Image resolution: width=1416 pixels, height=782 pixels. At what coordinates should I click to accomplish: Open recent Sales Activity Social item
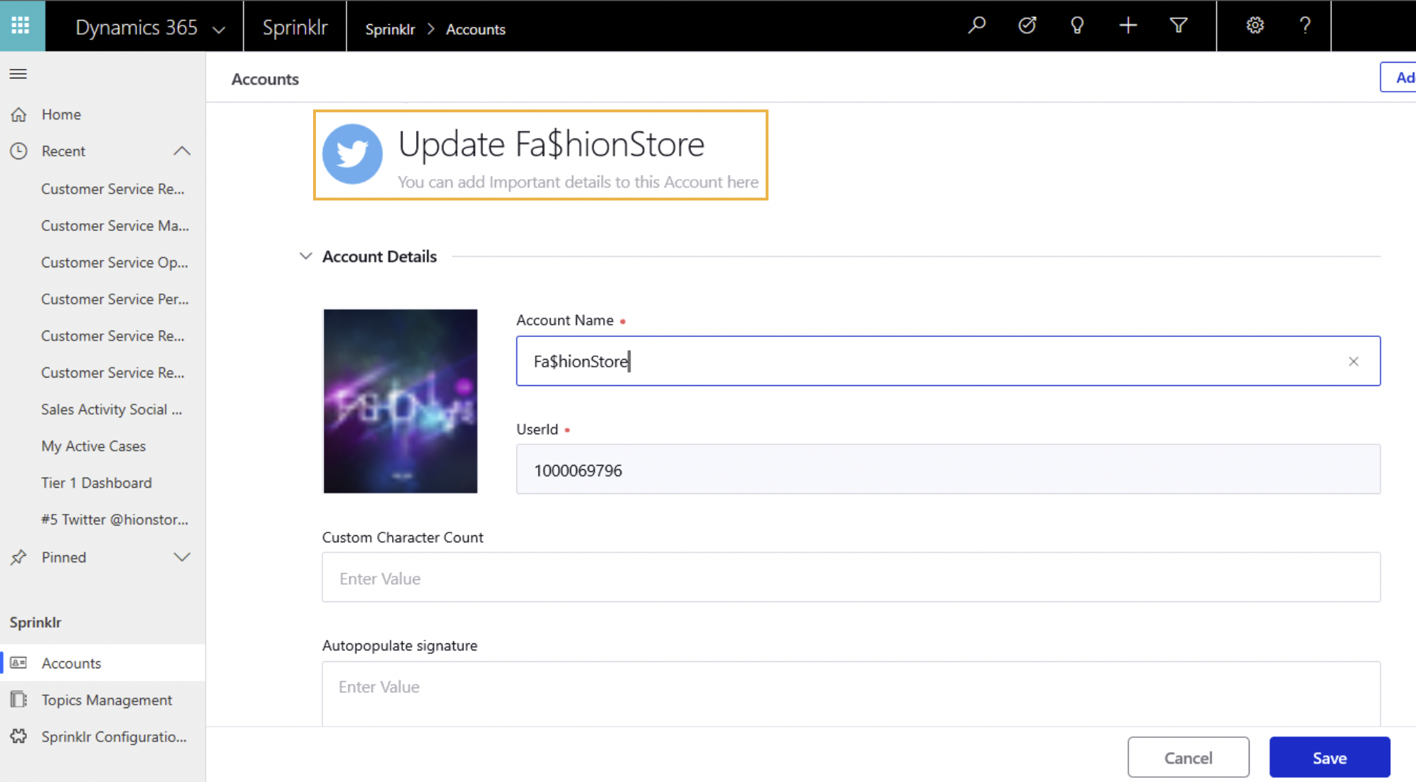[112, 409]
